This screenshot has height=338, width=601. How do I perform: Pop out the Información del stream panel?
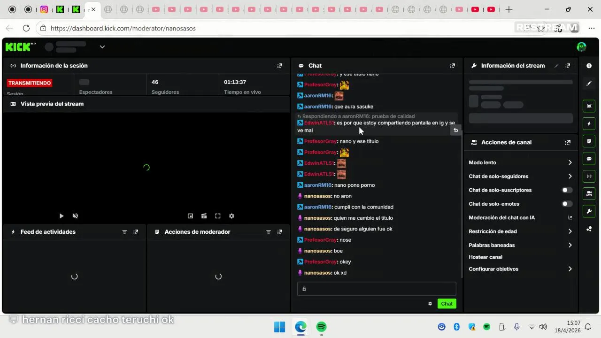pyautogui.click(x=568, y=66)
